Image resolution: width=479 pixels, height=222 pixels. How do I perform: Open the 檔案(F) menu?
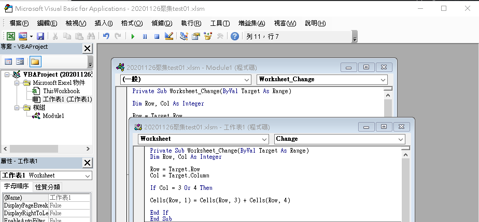click(19, 23)
